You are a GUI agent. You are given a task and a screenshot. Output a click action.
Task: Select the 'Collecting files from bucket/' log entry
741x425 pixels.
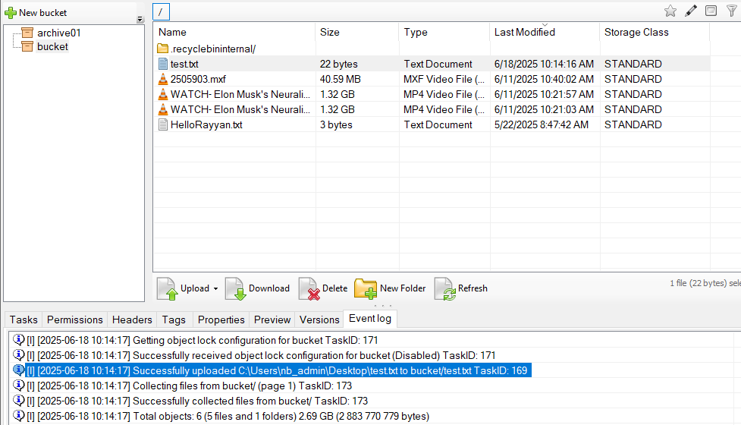[190, 386]
